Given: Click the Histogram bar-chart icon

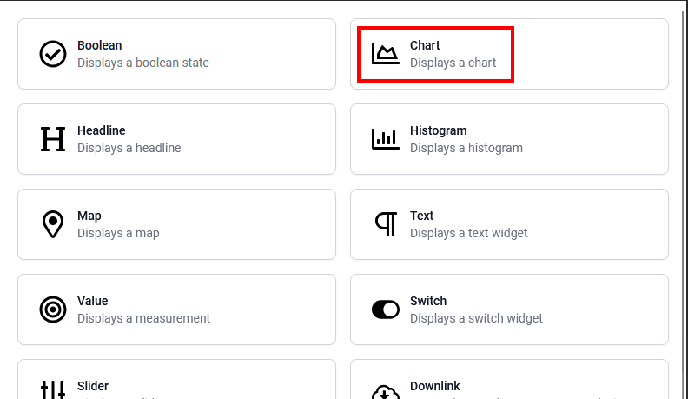Looking at the screenshot, I should tap(385, 139).
